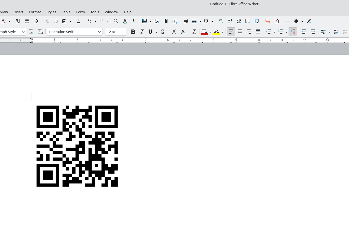Click the Insert Image icon
The width and height of the screenshot is (349, 225).
[x=157, y=21]
